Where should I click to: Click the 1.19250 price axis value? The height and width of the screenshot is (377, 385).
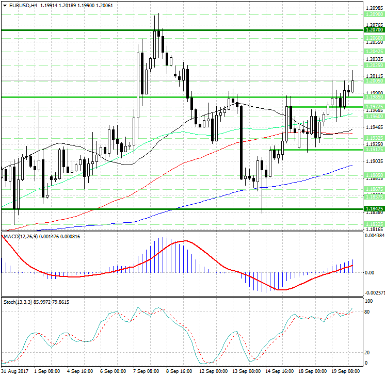374,144
